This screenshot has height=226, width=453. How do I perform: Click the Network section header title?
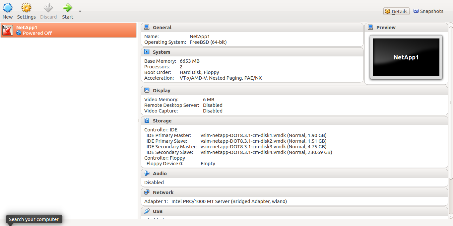tap(163, 192)
